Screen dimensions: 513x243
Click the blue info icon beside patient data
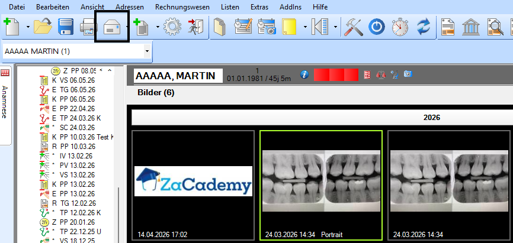tap(304, 75)
